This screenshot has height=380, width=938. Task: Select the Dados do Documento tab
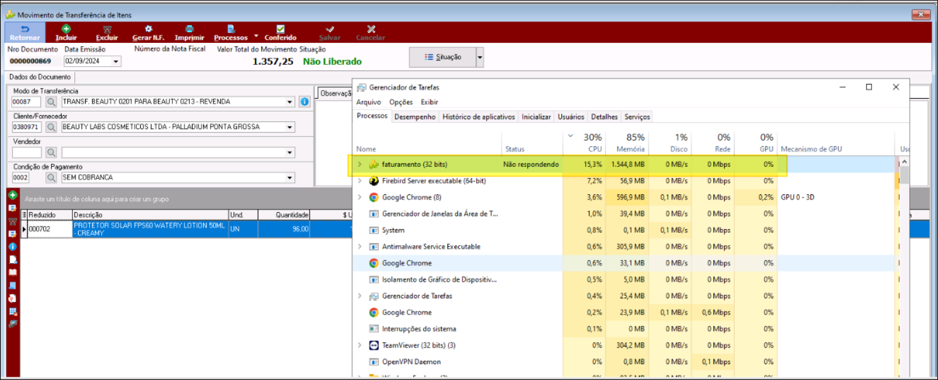pyautogui.click(x=40, y=77)
